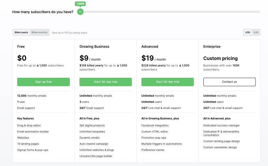Click subscriber icon in Advanced plan
Screen dimensions: 268x166
pyautogui.click(x=180, y=66)
